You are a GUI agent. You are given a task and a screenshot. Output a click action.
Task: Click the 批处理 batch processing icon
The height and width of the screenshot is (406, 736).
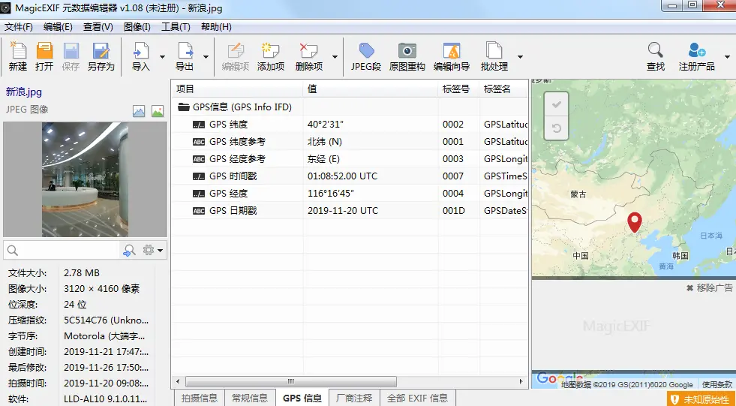pos(494,50)
